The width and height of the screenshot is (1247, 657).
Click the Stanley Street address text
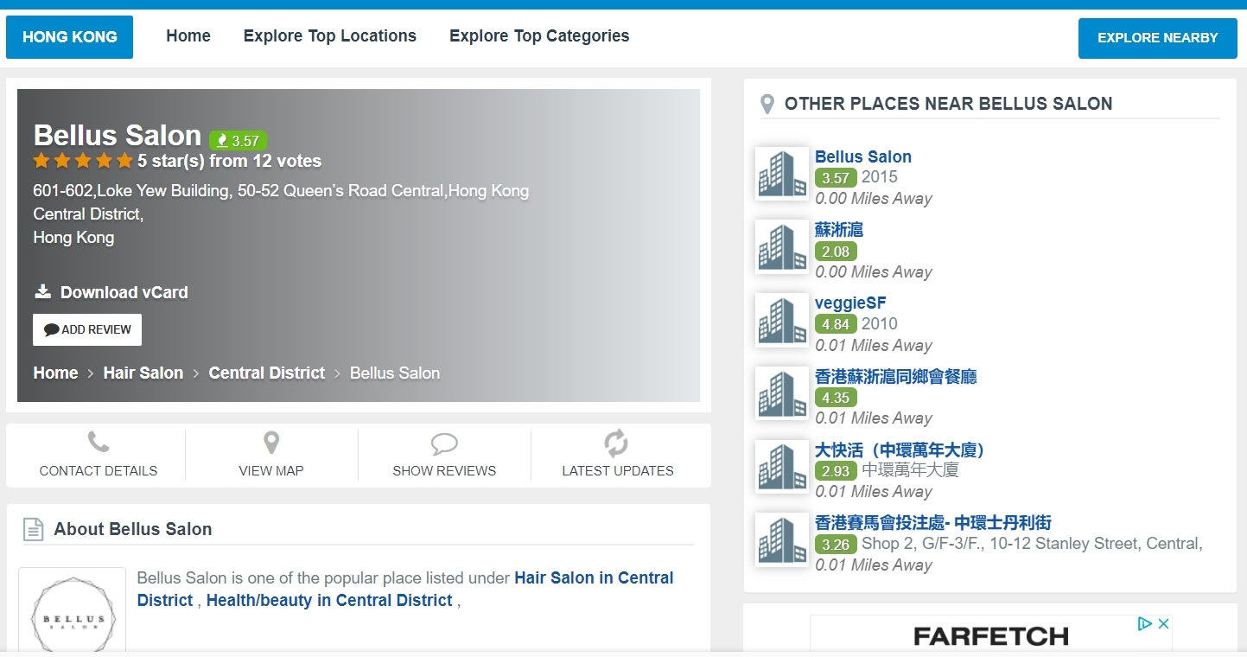(1032, 544)
